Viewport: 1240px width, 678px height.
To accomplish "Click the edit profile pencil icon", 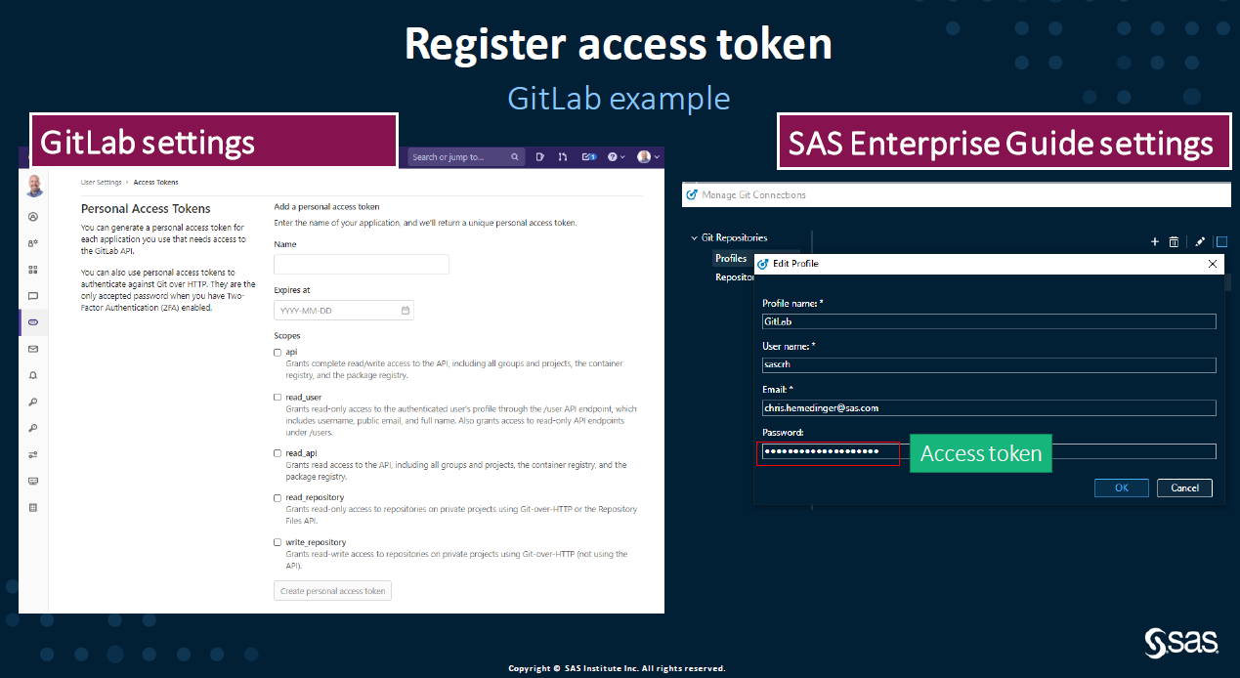I will click(1200, 242).
